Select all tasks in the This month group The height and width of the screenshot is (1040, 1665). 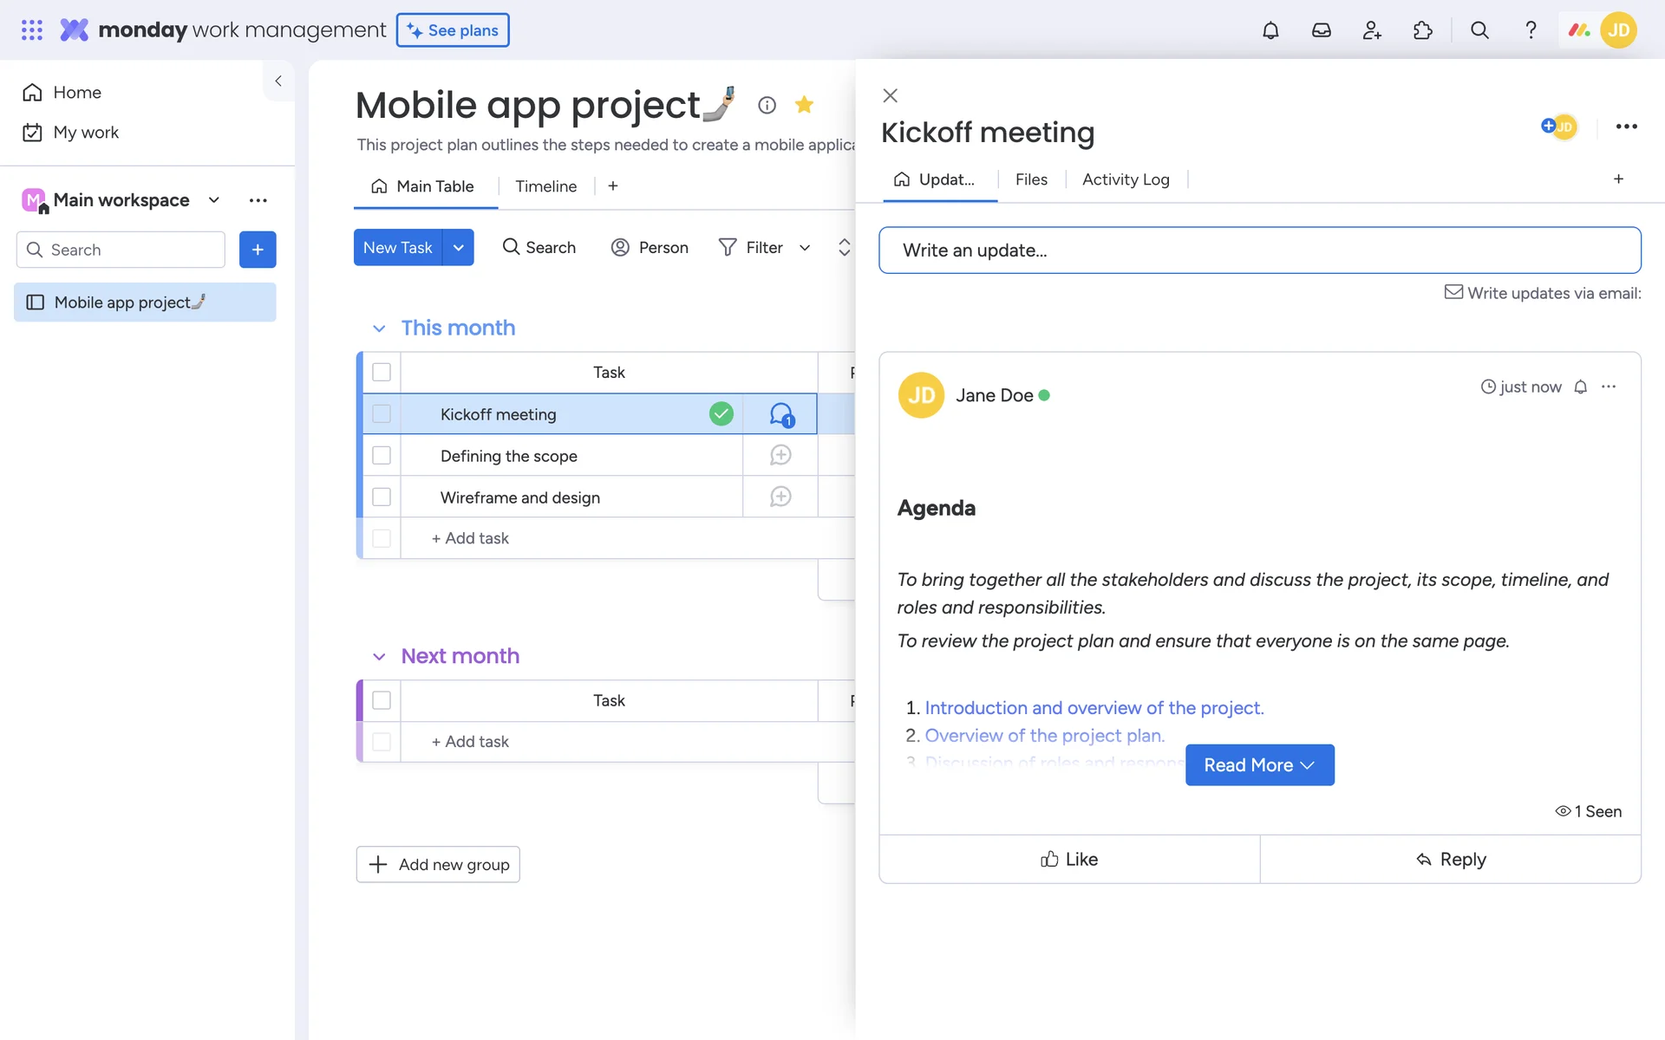pyautogui.click(x=382, y=372)
